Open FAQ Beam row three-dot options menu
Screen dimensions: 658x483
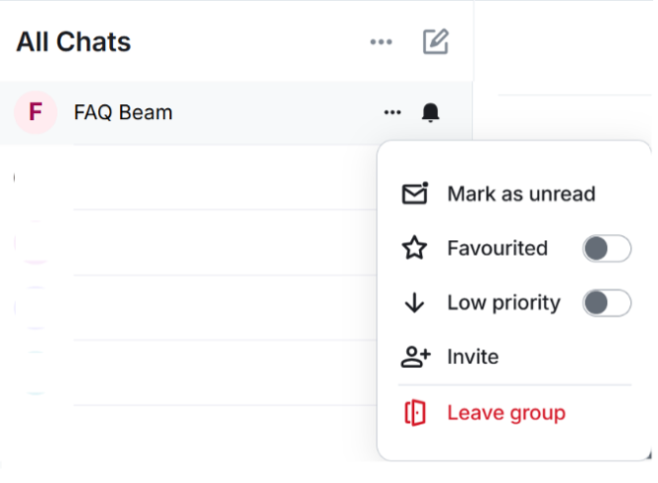tap(392, 112)
